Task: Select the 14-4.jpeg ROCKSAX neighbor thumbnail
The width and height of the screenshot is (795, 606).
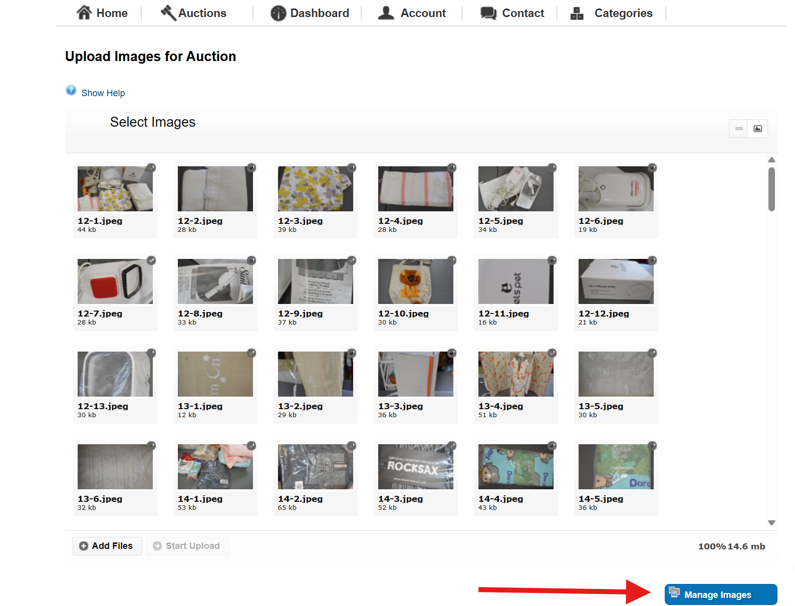Action: tap(516, 467)
